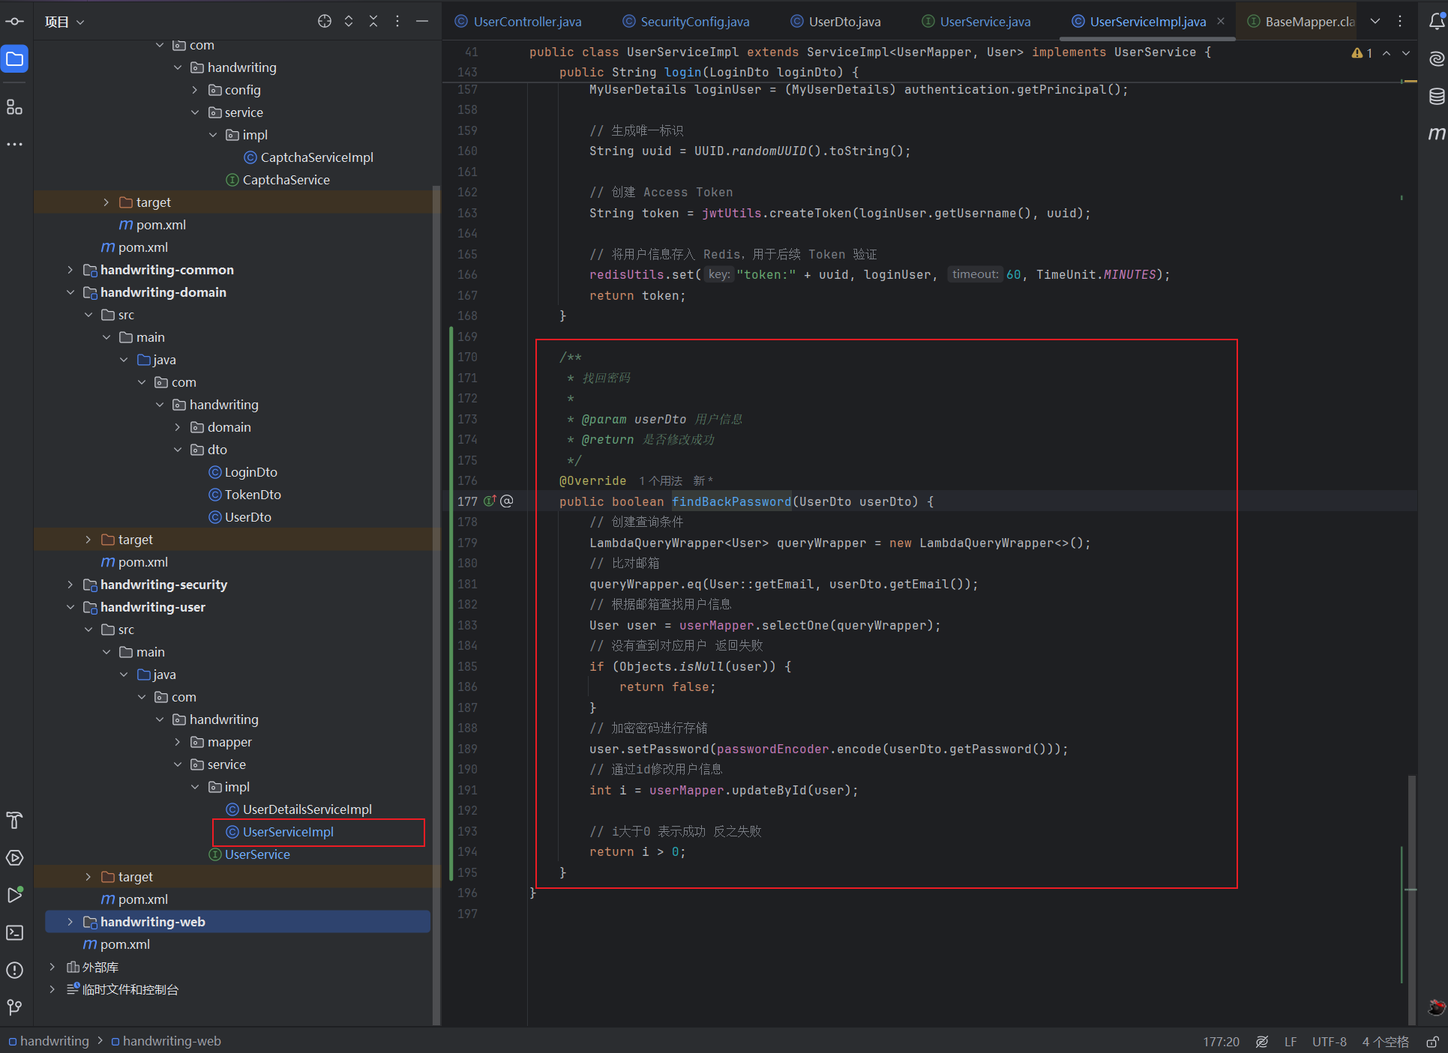Viewport: 1448px width, 1053px height.
Task: Toggle the read-only lock icon in status bar
Action: (x=1432, y=1042)
